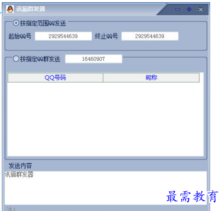Sort by the 昵称 column header
This screenshot has width=222, height=211.
151,78
